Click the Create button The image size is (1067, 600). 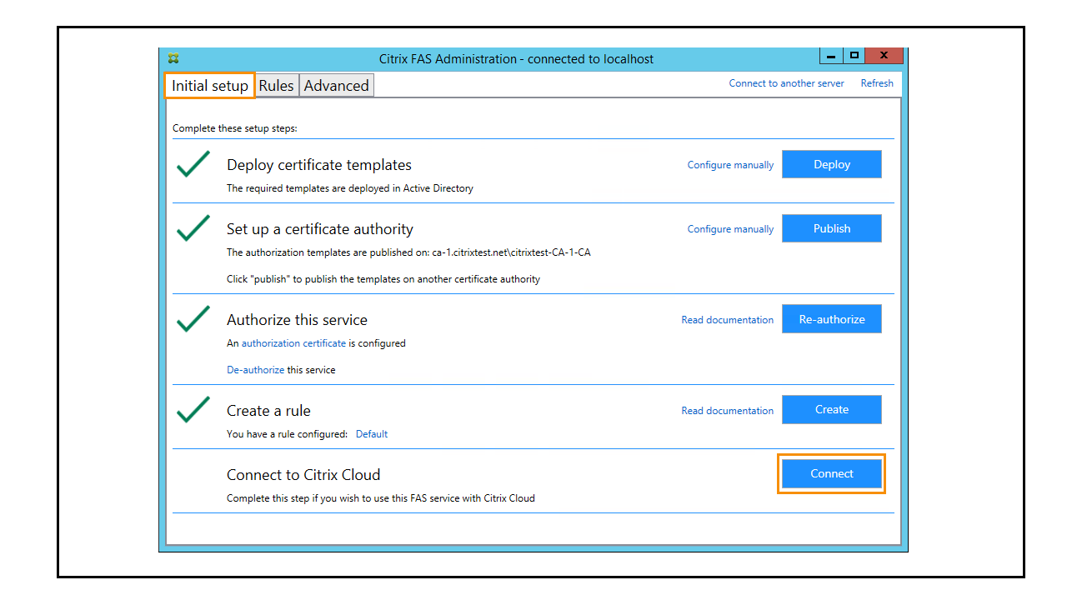coord(832,409)
